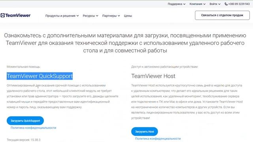Expand the Партнеры menu
This screenshot has width=253, height=142.
coord(111,16)
